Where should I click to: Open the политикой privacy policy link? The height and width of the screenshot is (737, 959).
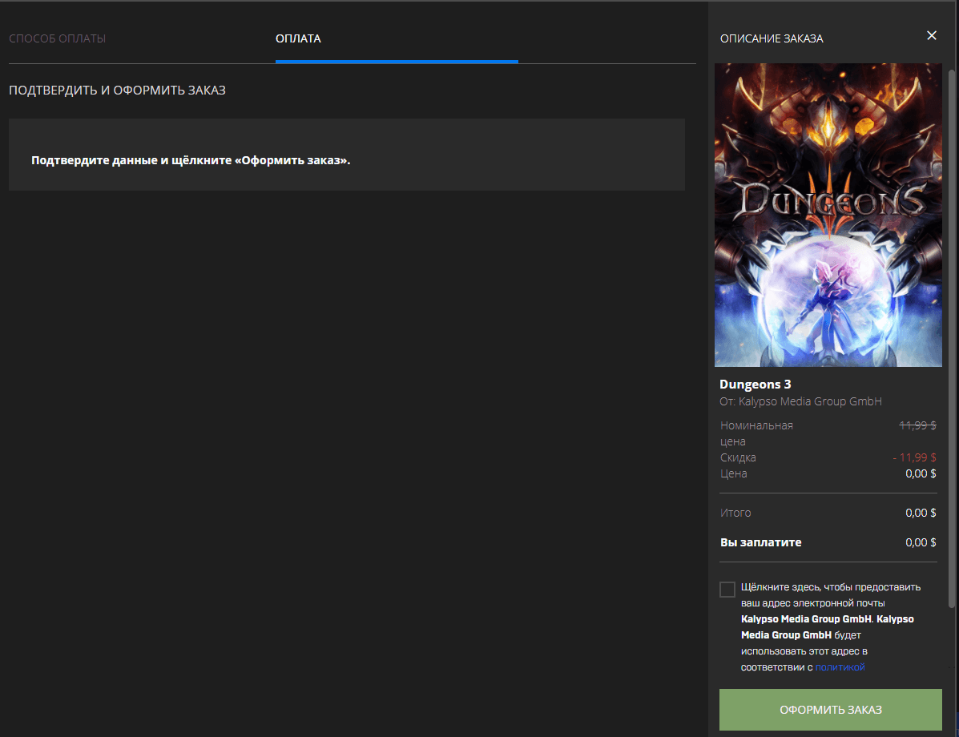coord(840,667)
